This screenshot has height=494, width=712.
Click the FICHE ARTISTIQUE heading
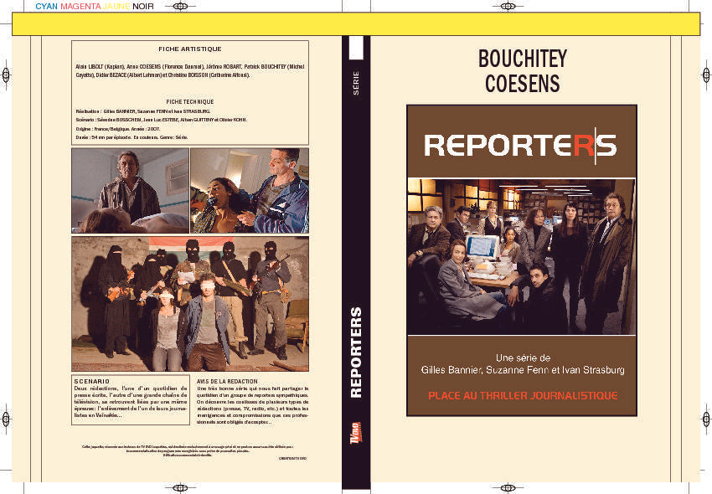tap(190, 49)
